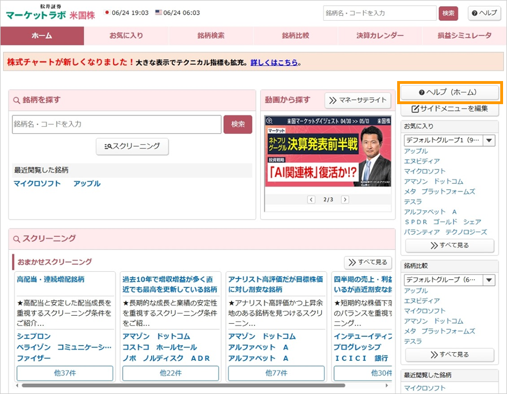Click 検索 in the 銘柄を探す panel
The height and width of the screenshot is (394, 507).
pyautogui.click(x=238, y=124)
